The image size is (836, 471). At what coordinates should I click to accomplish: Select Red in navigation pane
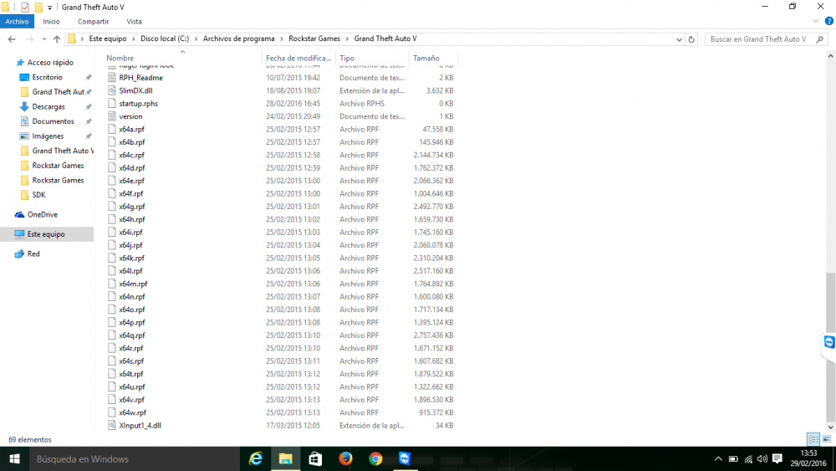point(33,253)
